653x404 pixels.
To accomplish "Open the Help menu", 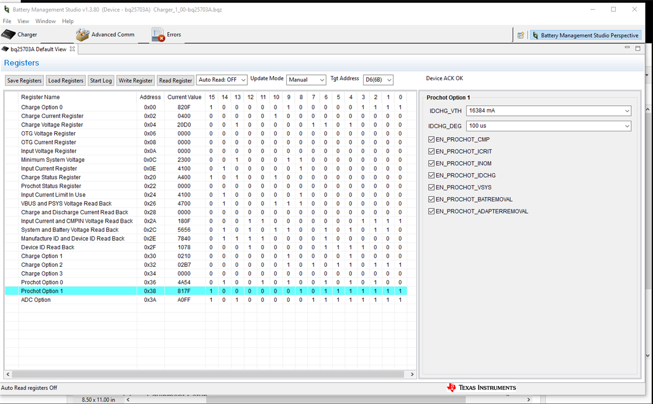I will coord(68,21).
